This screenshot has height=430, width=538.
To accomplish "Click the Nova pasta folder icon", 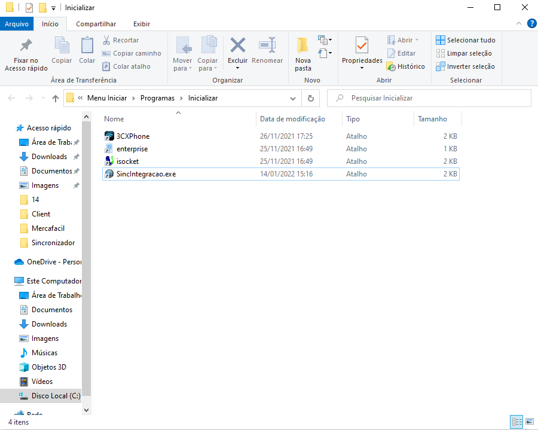I will pyautogui.click(x=303, y=45).
